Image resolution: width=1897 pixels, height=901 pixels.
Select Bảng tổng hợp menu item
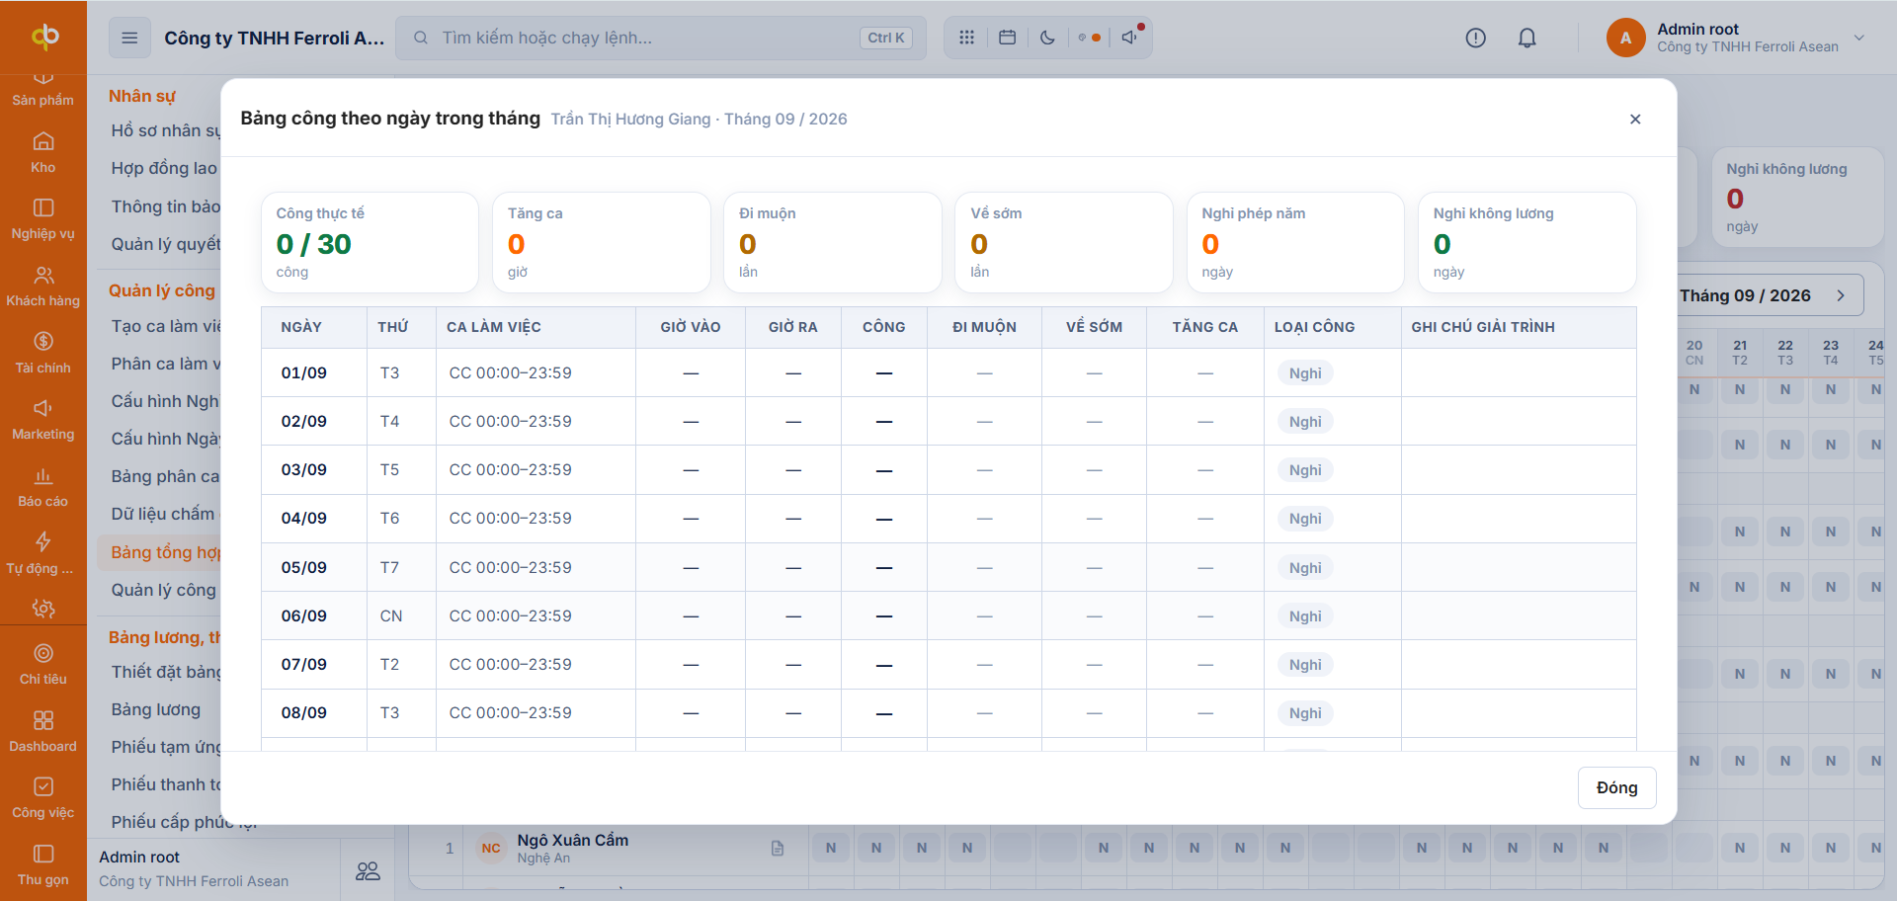[x=160, y=552]
